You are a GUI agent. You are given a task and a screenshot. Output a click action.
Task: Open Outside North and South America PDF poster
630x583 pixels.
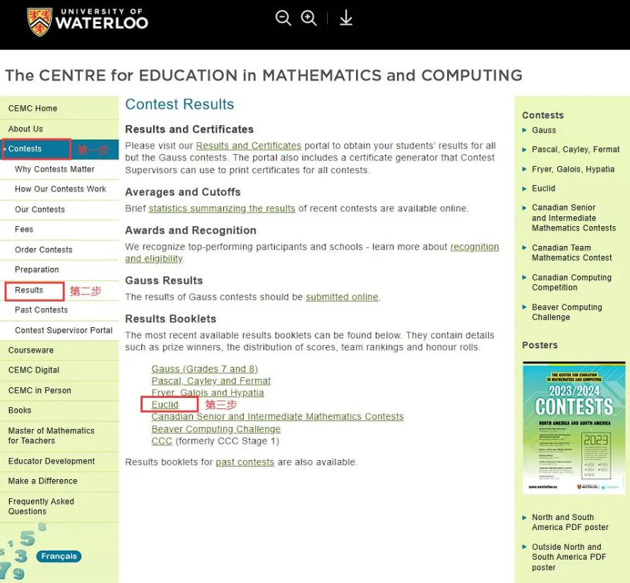click(569, 557)
